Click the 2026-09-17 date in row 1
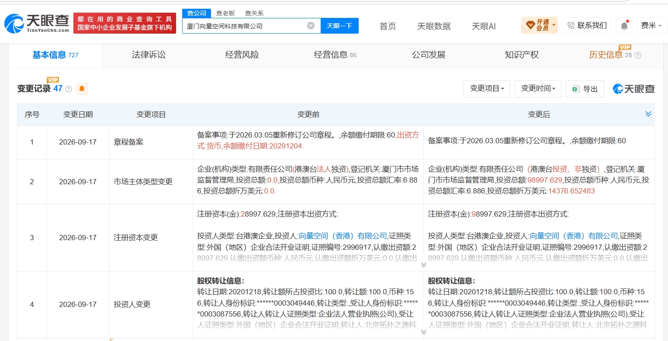Image resolution: width=668 pixels, height=341 pixels. [78, 142]
